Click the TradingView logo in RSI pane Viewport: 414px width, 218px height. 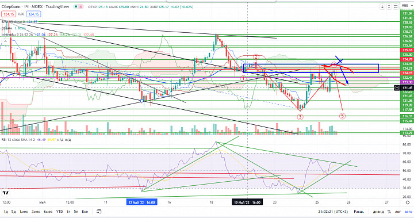click(x=5, y=193)
